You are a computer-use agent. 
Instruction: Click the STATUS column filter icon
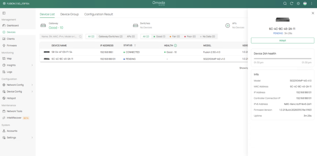coord(135,46)
